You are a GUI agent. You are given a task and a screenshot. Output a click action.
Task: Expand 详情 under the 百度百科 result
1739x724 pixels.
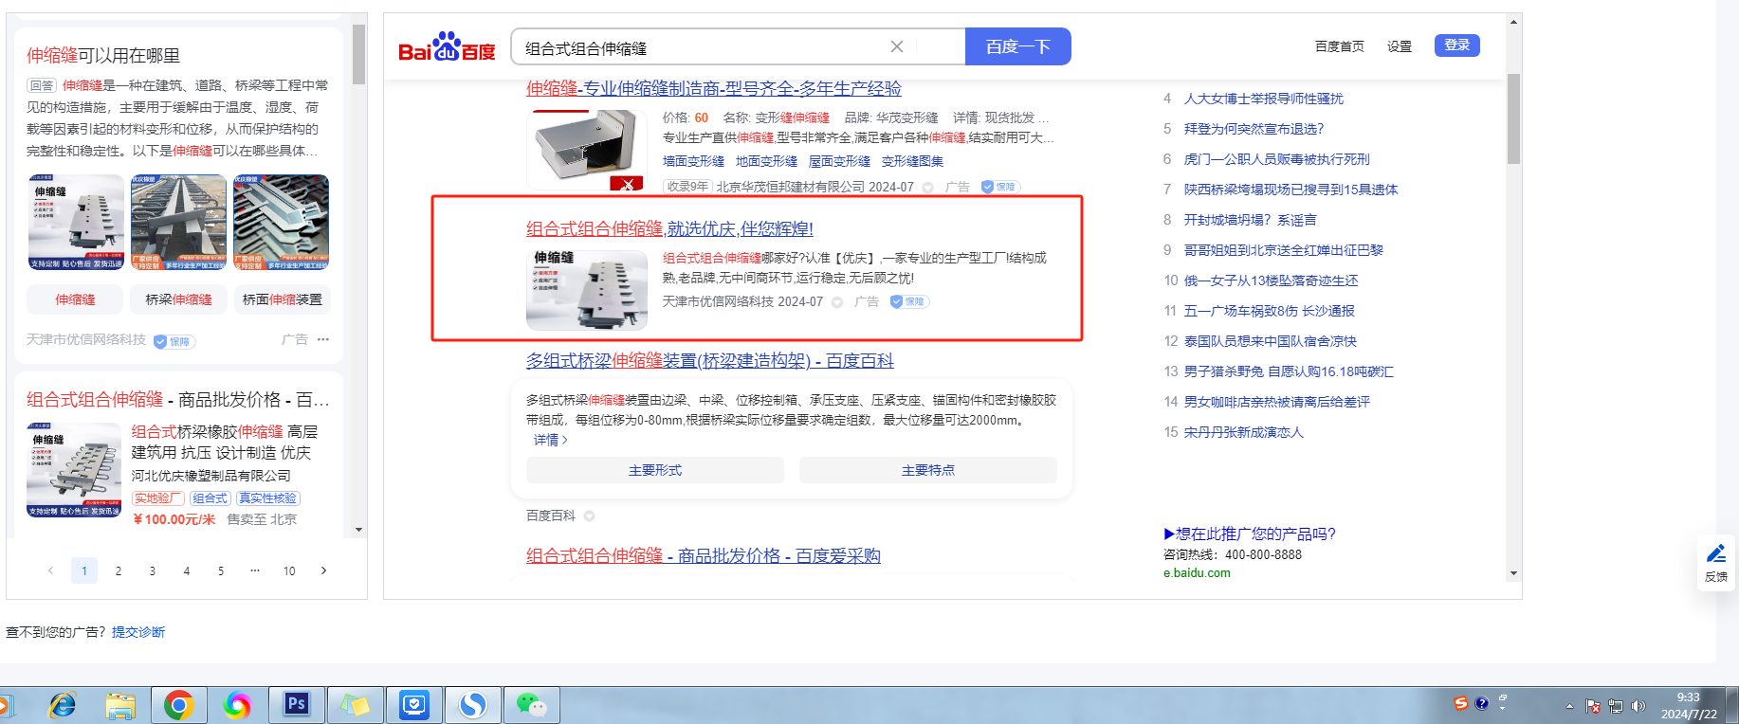[x=551, y=440]
